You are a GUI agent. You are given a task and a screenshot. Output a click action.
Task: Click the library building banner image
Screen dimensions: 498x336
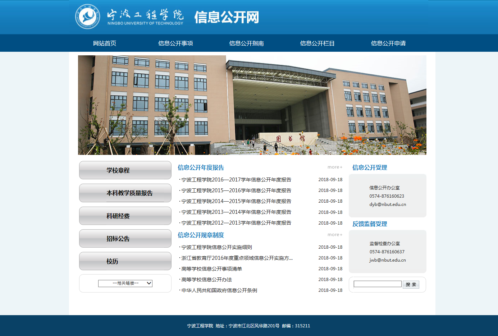point(252,105)
